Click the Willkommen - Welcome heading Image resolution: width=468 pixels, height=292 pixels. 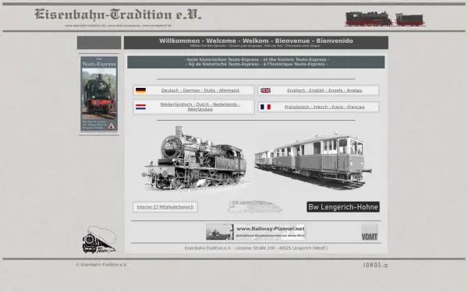pyautogui.click(x=256, y=40)
